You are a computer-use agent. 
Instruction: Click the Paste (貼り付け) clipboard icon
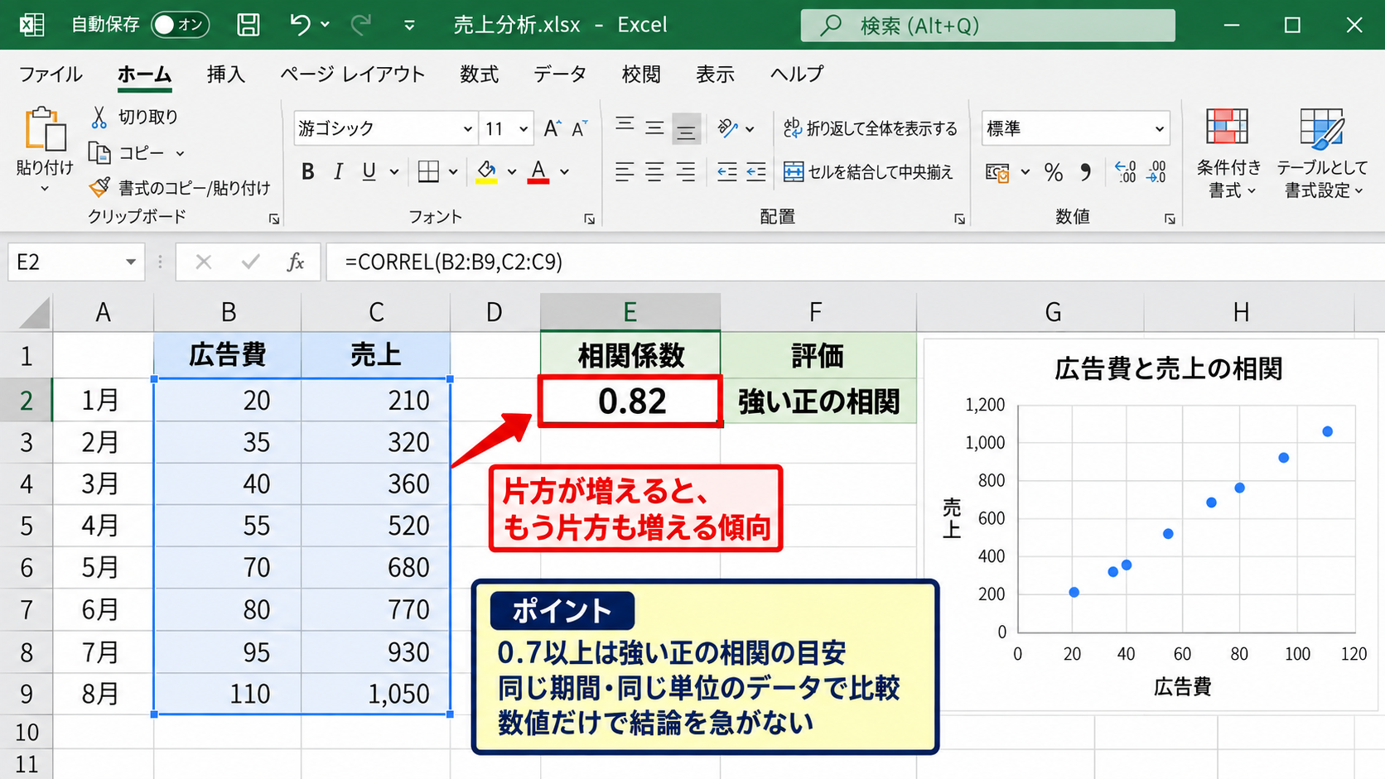point(46,130)
